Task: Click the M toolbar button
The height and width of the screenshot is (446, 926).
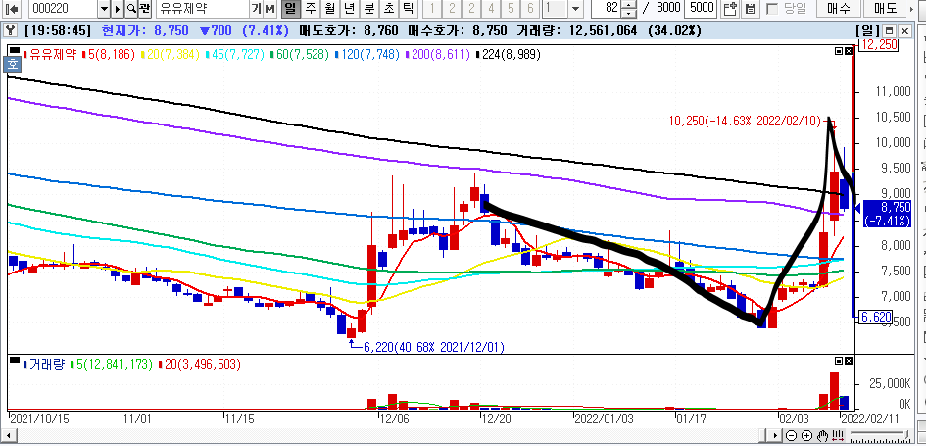Action: point(269,8)
